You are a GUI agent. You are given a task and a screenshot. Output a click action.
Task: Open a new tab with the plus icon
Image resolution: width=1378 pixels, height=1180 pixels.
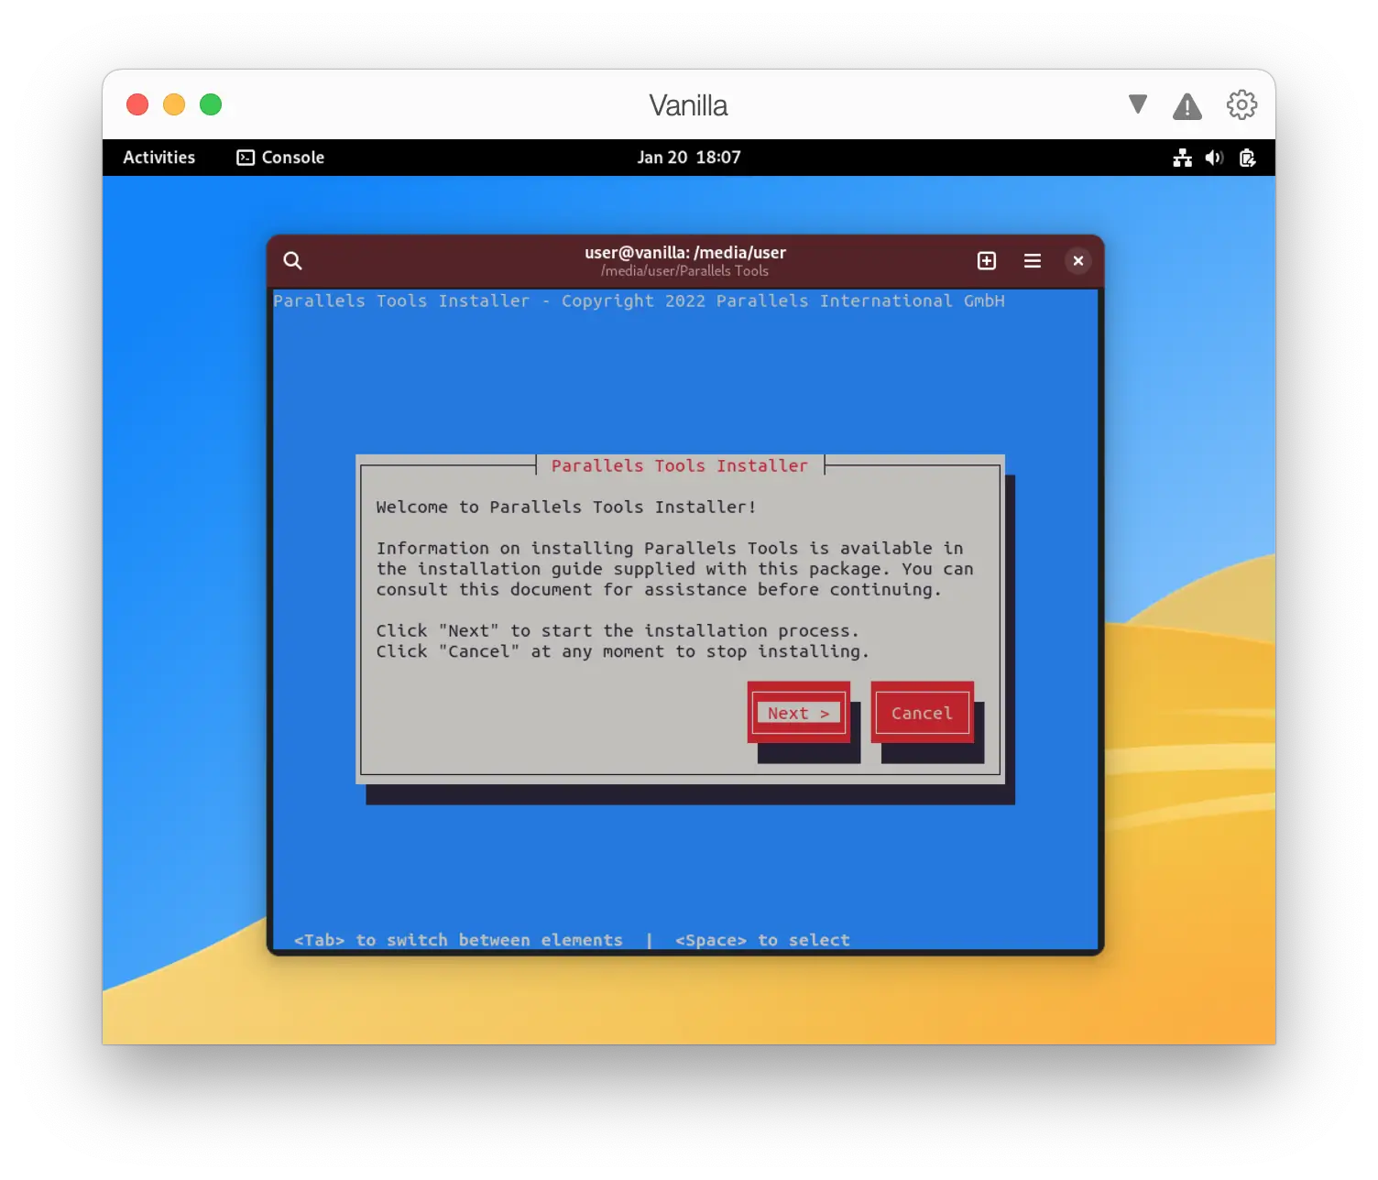pyautogui.click(x=987, y=261)
